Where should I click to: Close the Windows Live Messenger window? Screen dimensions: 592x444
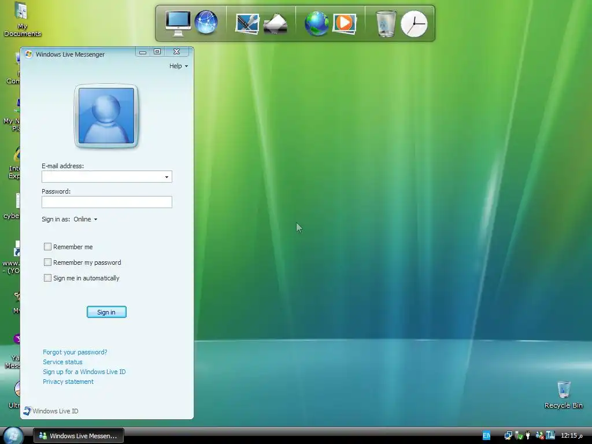177,51
